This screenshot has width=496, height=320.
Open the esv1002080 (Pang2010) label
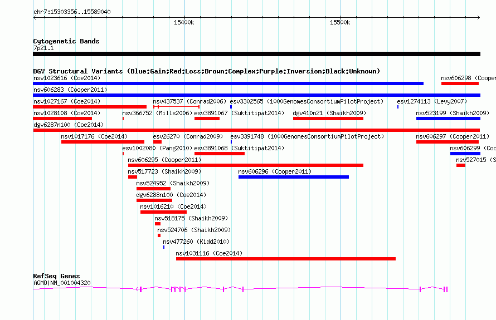click(x=157, y=148)
